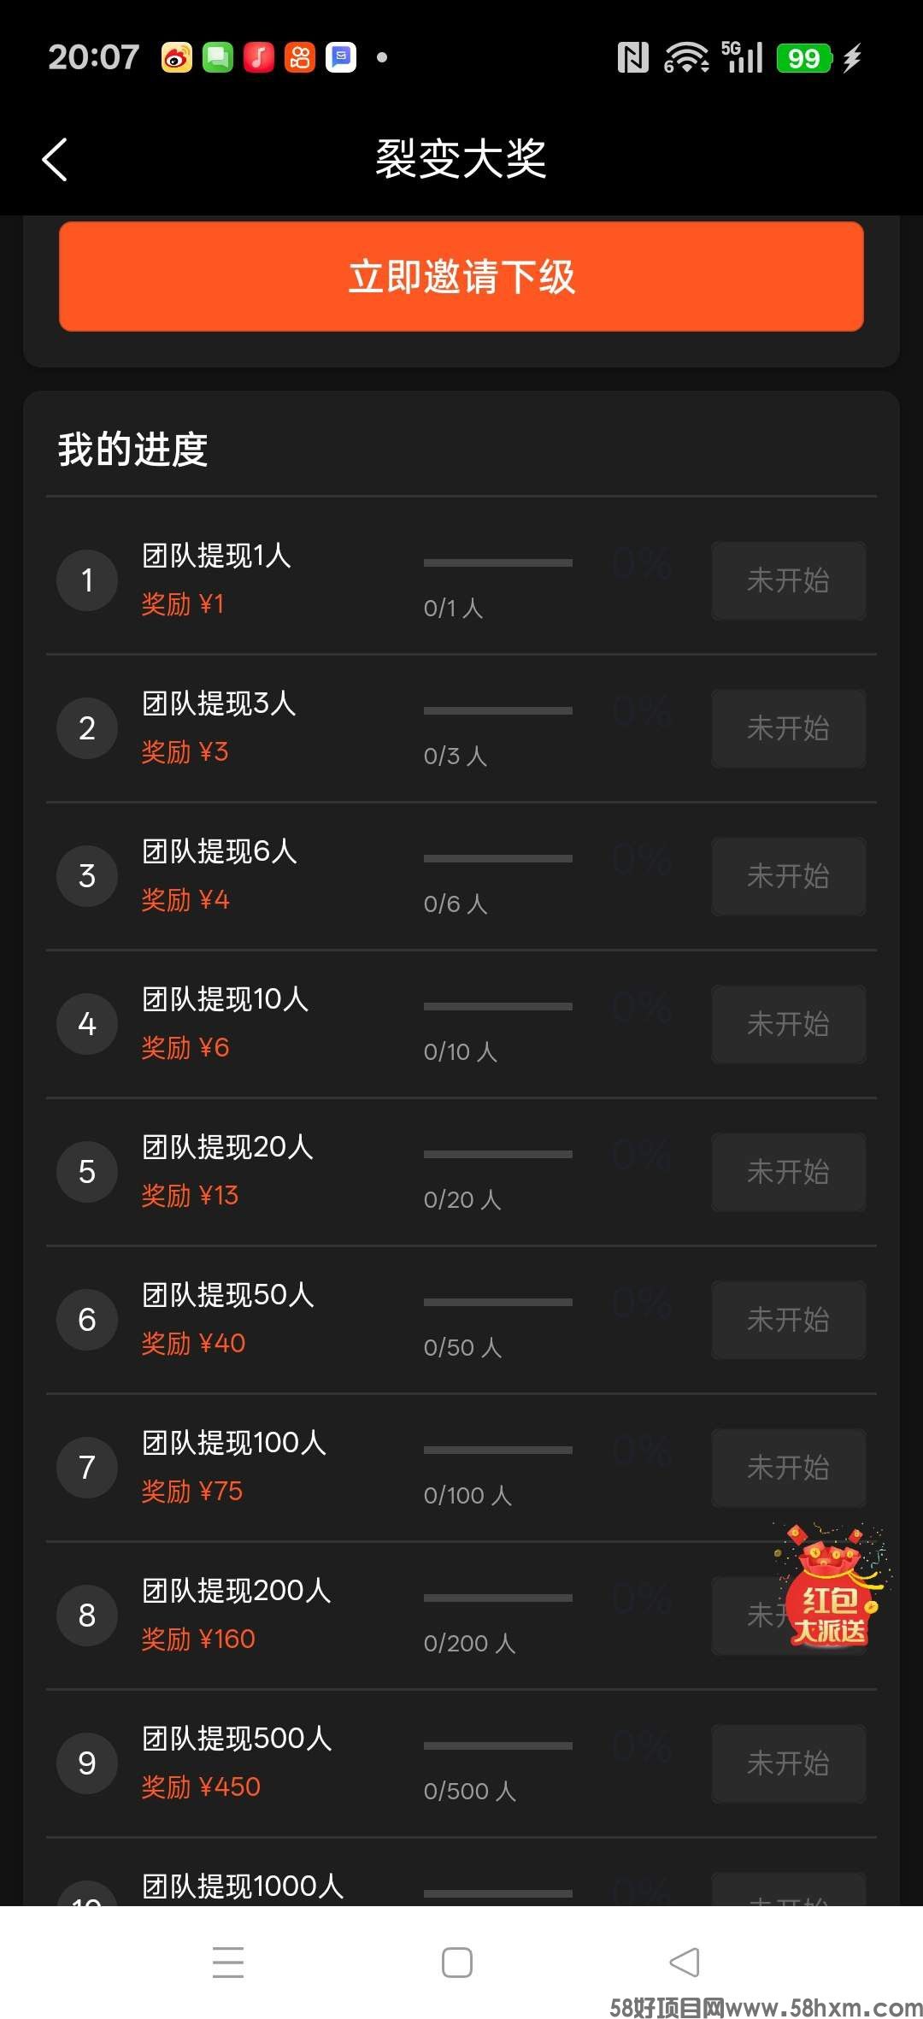
Task: Tap the Weibo notification icon
Action: tap(177, 58)
